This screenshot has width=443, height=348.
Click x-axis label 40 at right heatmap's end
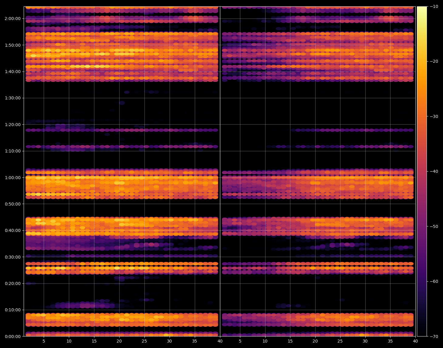[x=415, y=341]
